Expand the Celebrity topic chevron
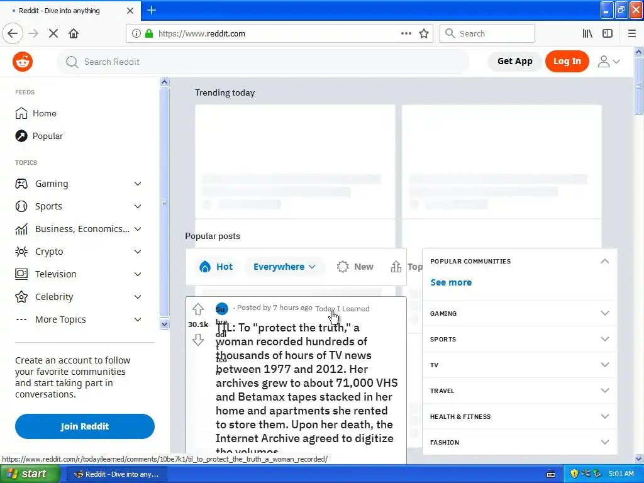This screenshot has height=483, width=644. (x=138, y=297)
